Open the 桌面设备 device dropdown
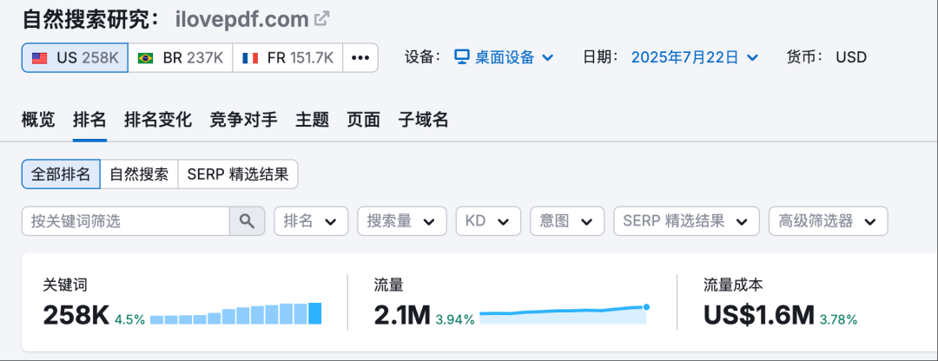The image size is (938, 361). pyautogui.click(x=504, y=57)
